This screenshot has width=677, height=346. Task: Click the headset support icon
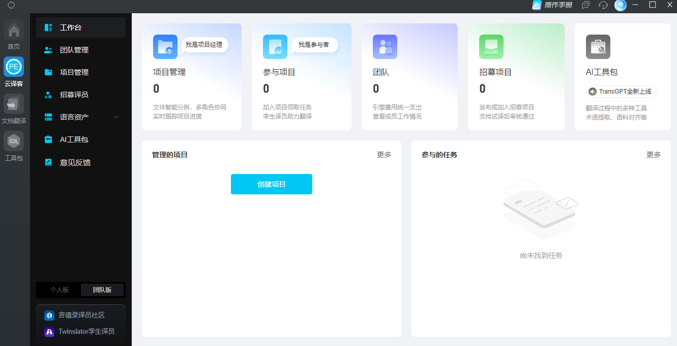(603, 5)
